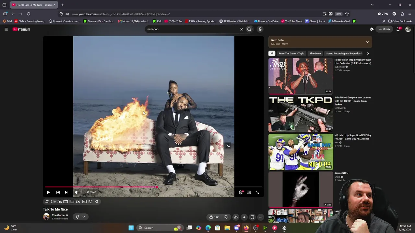
Task: Skip to the previous video
Action: coord(58,192)
